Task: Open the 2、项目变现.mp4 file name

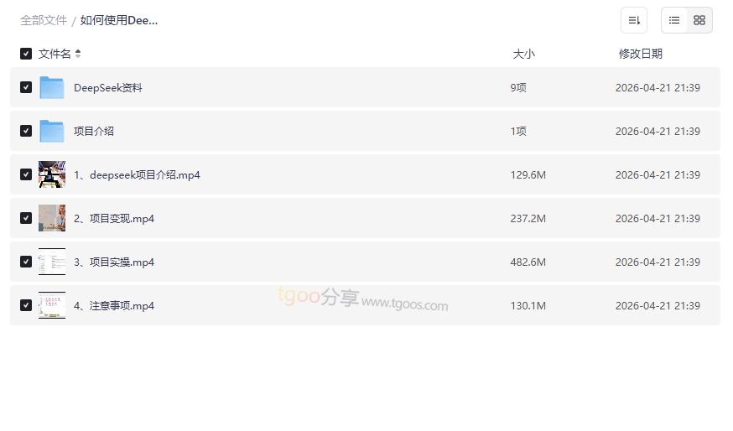Action: [x=114, y=218]
